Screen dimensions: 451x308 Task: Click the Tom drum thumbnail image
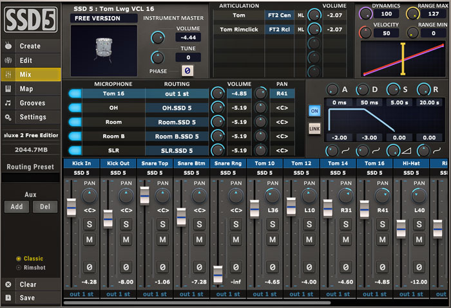pos(104,51)
